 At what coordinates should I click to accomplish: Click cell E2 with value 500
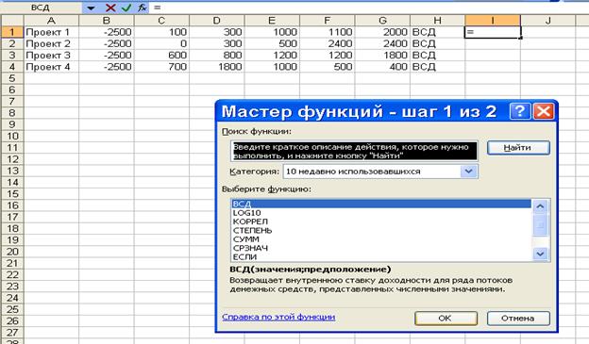point(273,44)
